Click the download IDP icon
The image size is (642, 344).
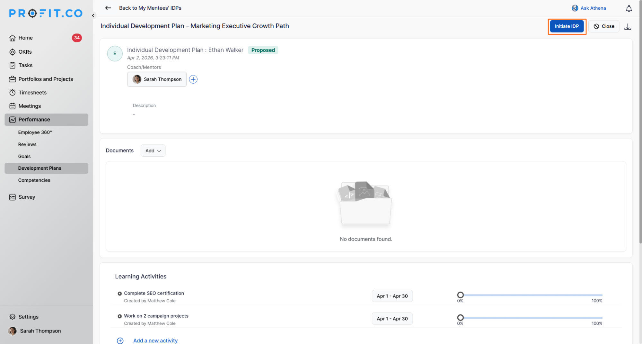tap(628, 27)
